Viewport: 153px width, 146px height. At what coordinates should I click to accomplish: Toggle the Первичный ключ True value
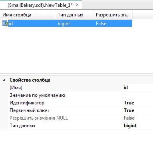coord(138,110)
